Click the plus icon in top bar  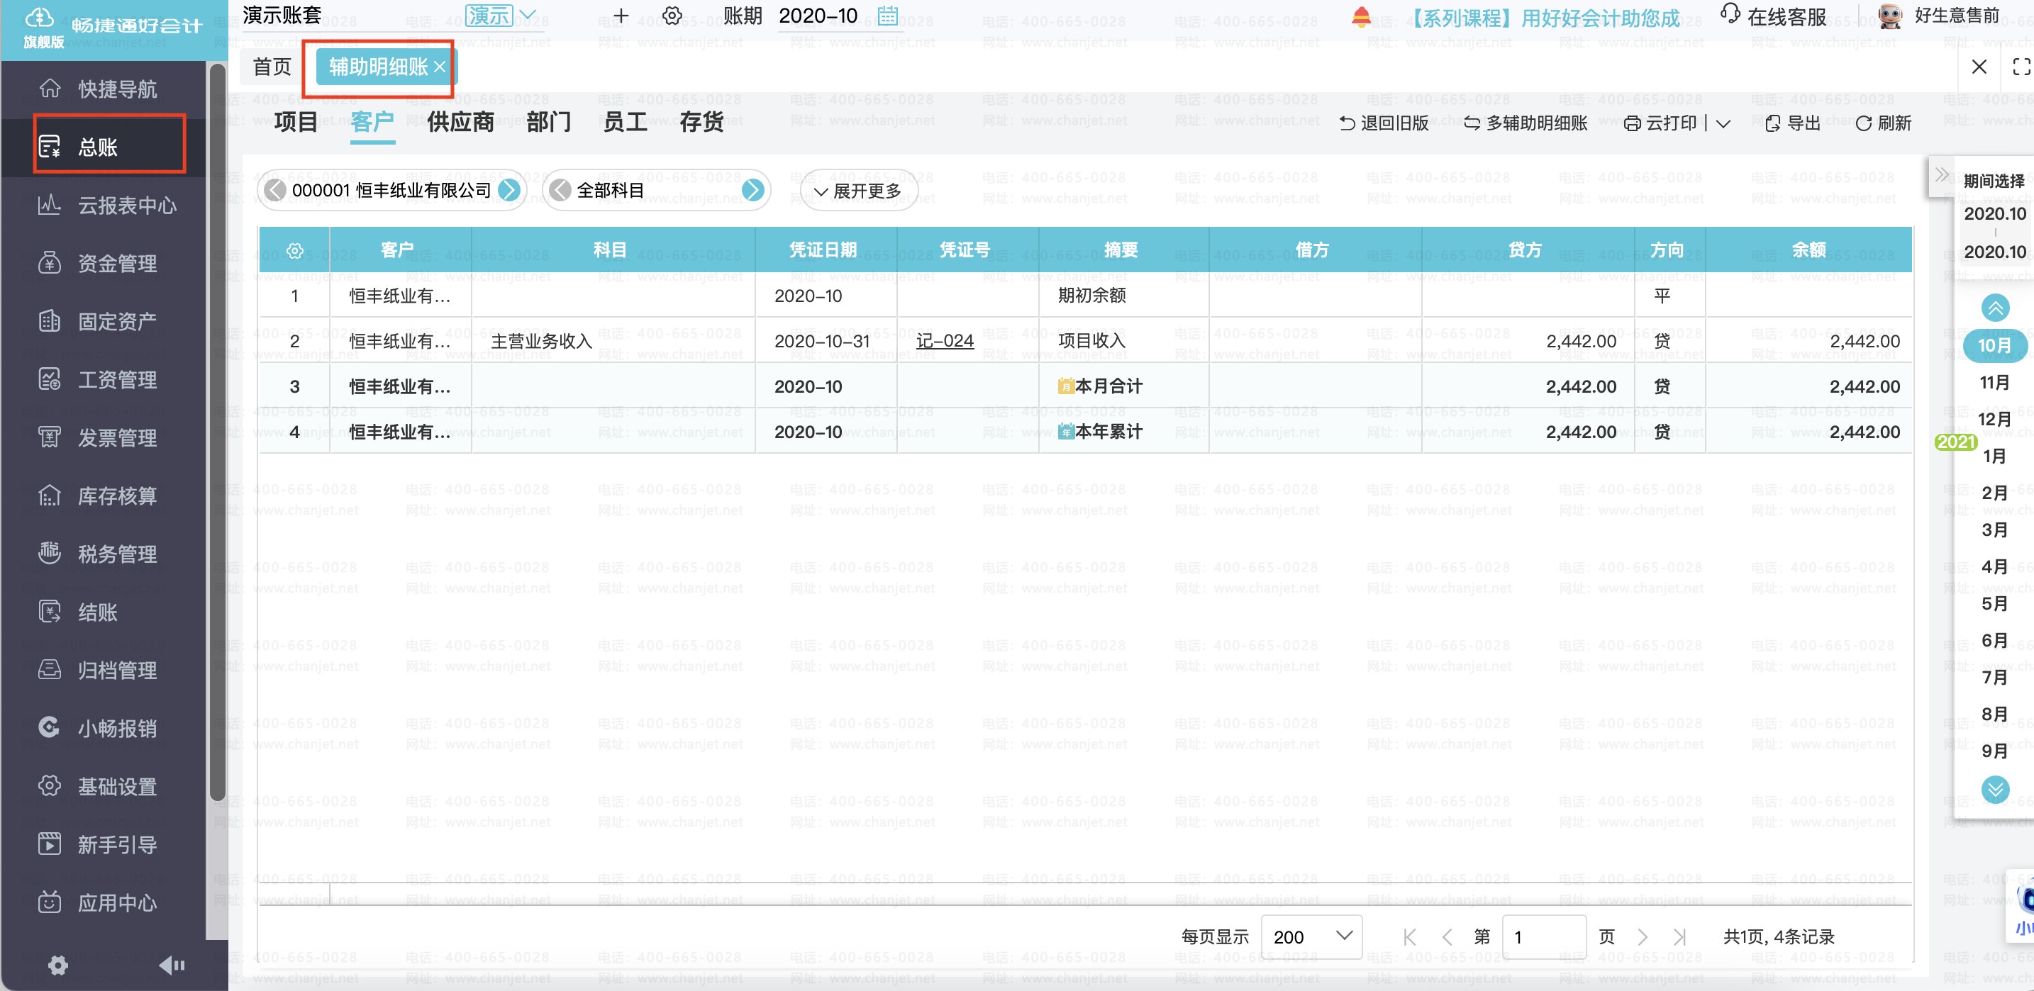[621, 16]
